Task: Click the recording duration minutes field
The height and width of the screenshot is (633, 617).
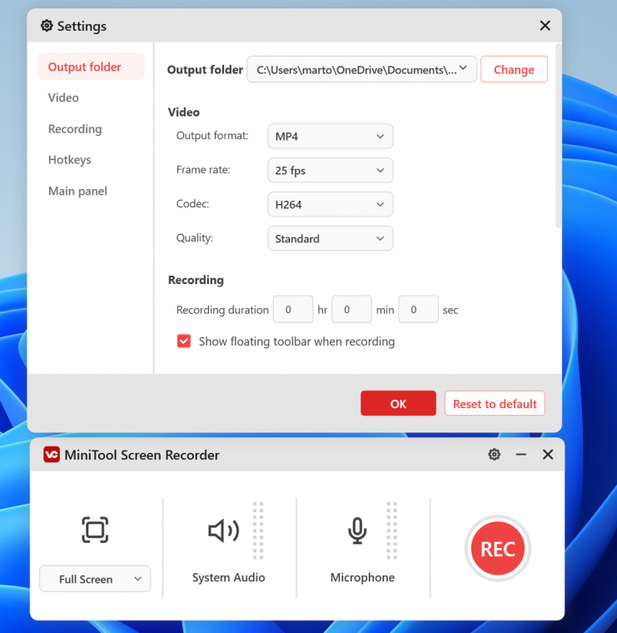Action: 351,310
